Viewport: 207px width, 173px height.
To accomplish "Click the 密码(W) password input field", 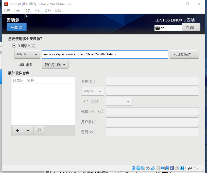I will pos(152,132).
